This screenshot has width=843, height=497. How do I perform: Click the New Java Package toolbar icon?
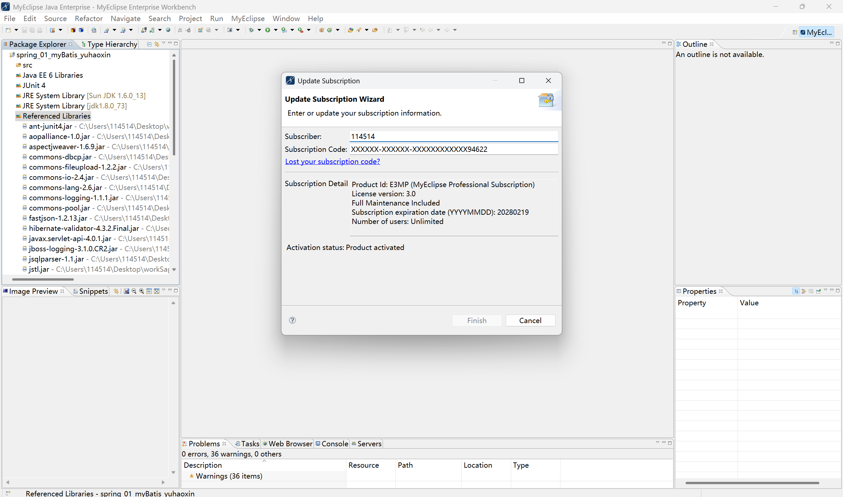pyautogui.click(x=322, y=30)
